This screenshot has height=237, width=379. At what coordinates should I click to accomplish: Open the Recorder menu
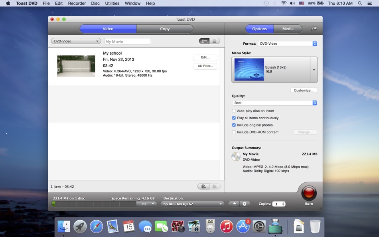77,3
